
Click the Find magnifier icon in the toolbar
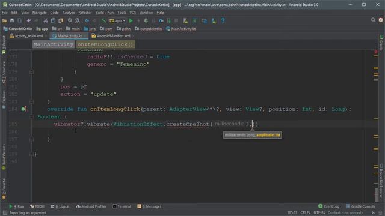(70, 21)
